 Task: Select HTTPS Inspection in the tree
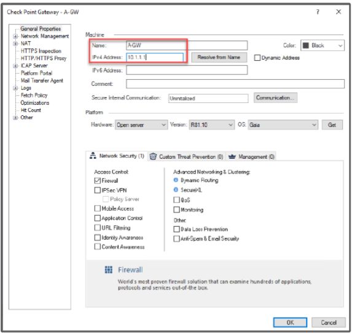click(x=41, y=51)
